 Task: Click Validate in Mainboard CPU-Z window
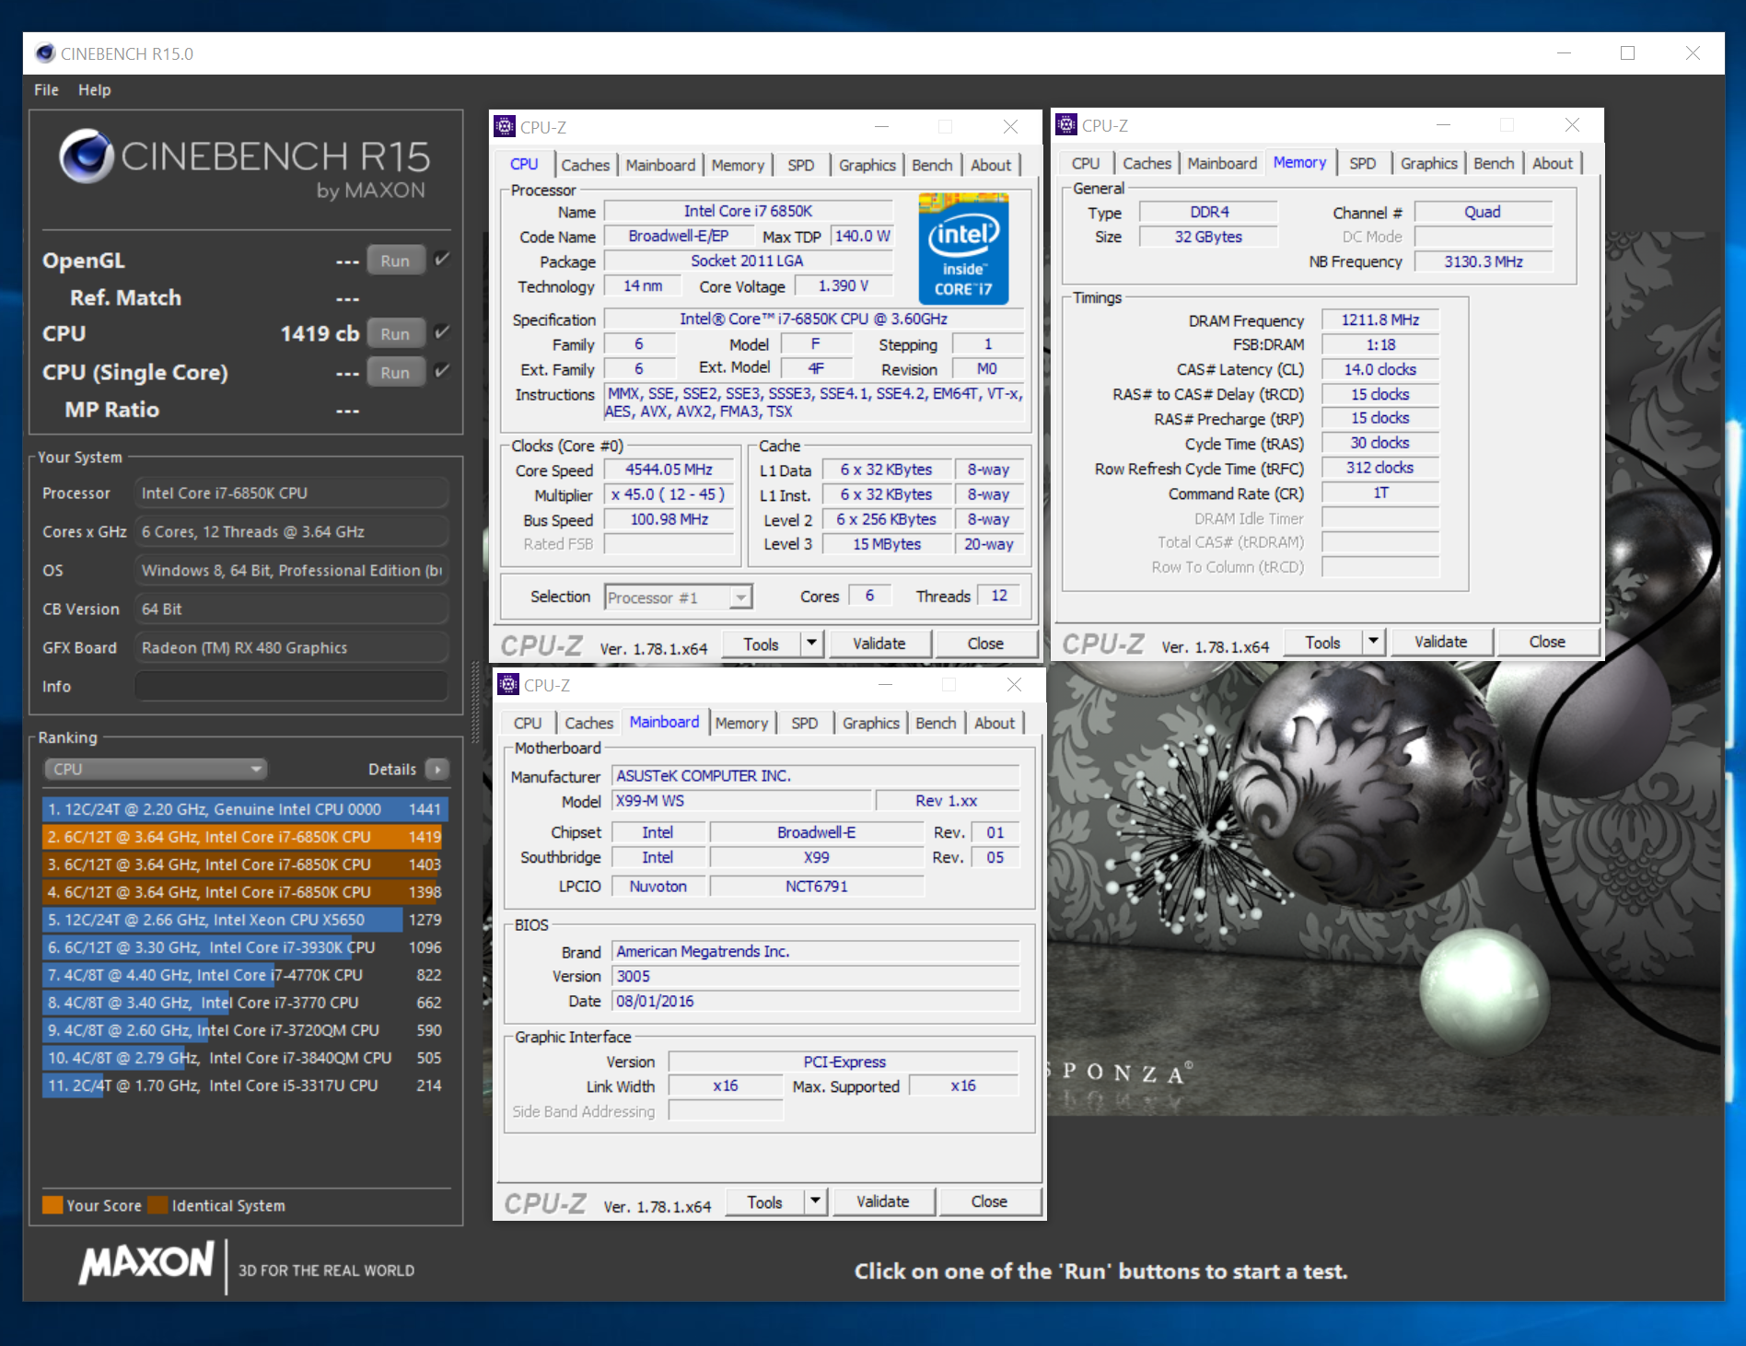click(883, 1201)
